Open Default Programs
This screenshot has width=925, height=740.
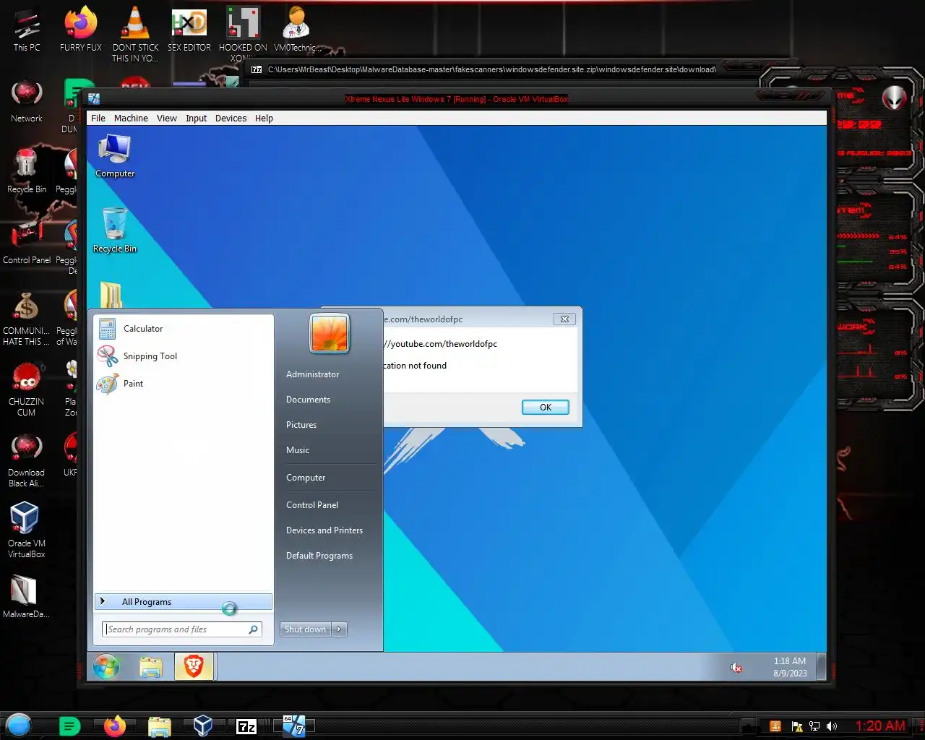tap(319, 556)
